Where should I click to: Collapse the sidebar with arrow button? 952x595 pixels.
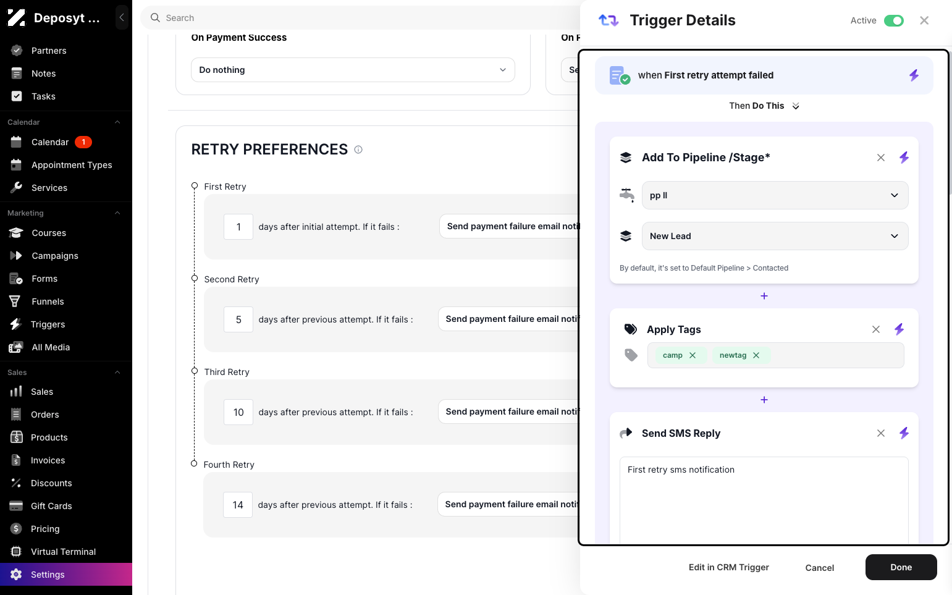coord(122,17)
